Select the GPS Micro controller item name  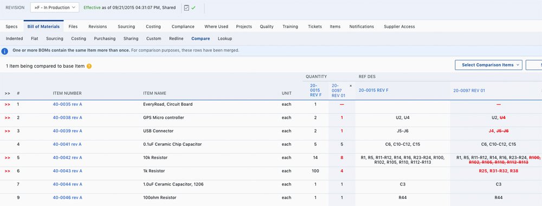(x=164, y=118)
